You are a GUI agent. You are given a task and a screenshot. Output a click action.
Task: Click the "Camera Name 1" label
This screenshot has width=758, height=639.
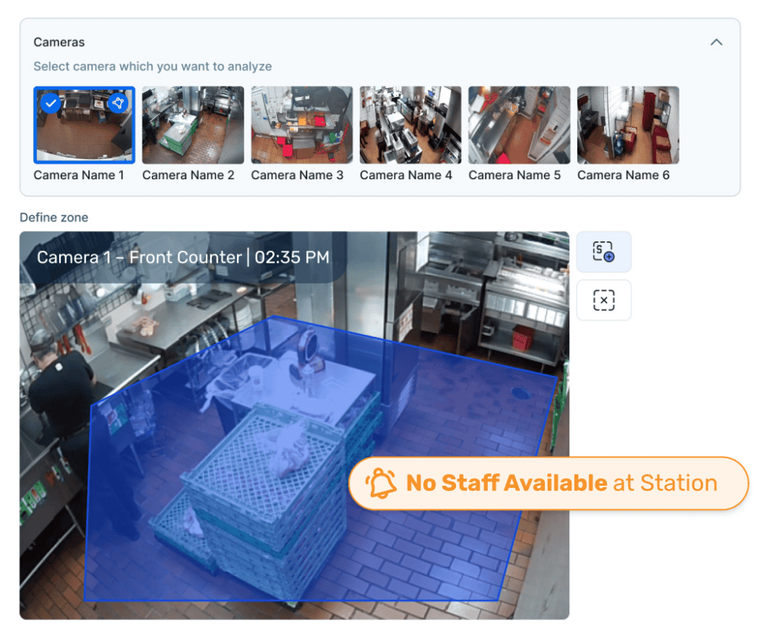(78, 175)
